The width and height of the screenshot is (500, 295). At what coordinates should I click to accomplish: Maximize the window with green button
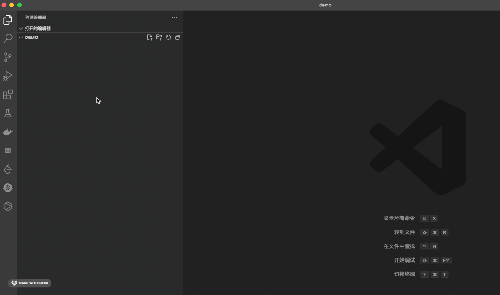(19, 5)
